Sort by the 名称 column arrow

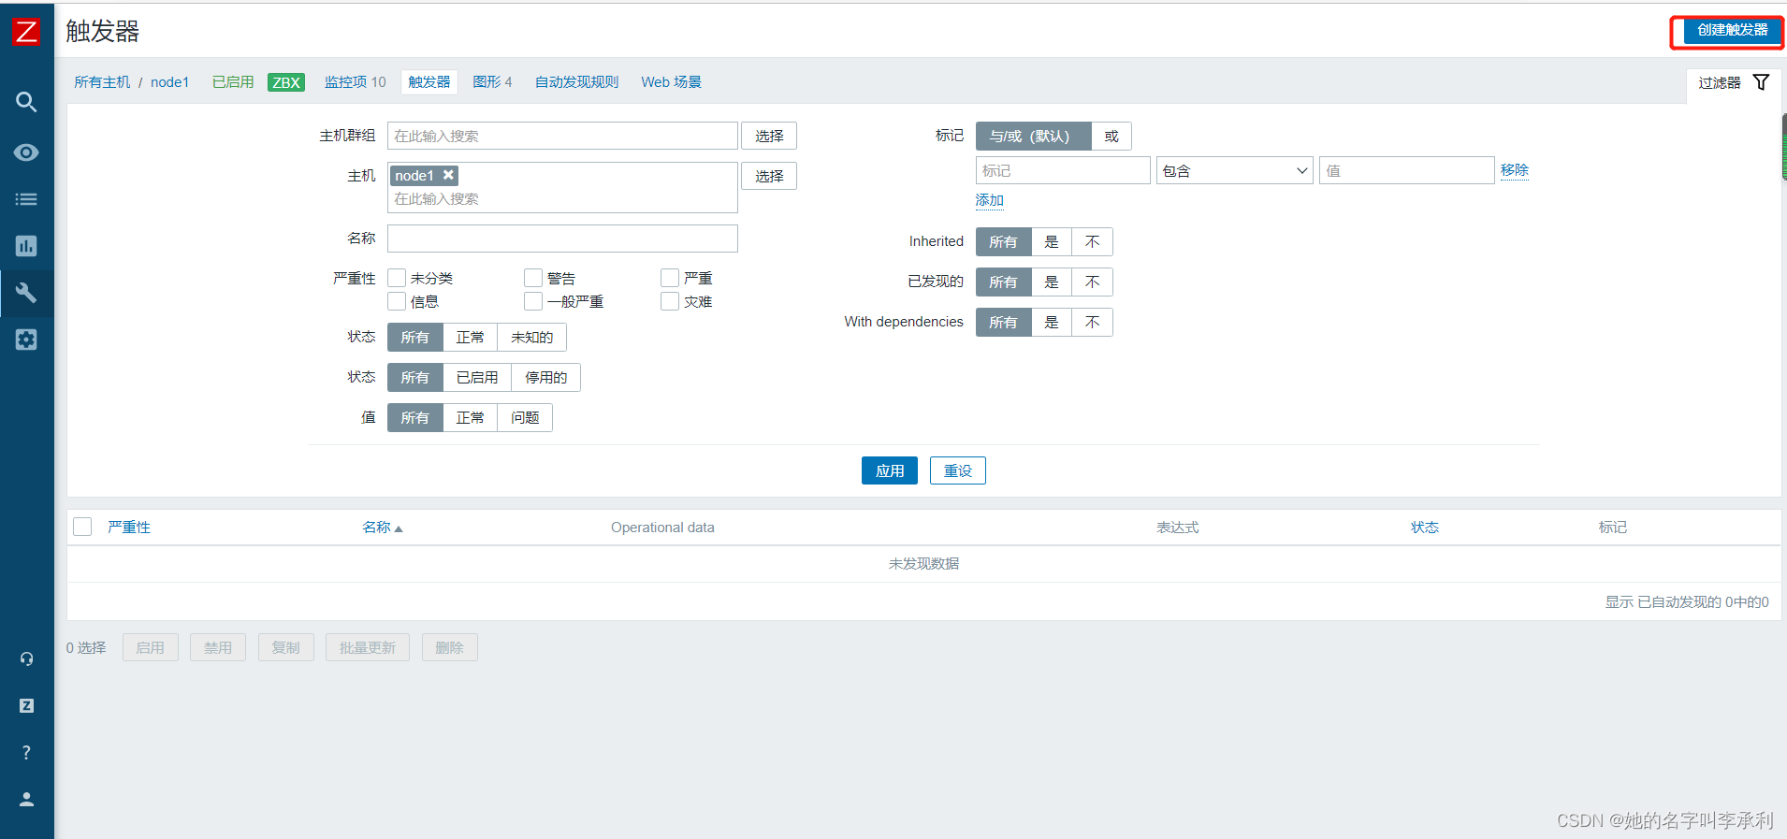pyautogui.click(x=399, y=528)
